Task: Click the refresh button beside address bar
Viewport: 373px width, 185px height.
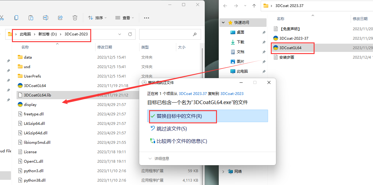Action: 130,34
